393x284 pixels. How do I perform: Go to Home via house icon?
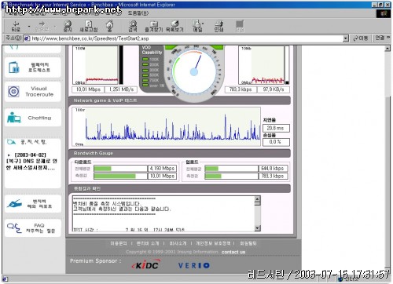pyautogui.click(x=109, y=26)
